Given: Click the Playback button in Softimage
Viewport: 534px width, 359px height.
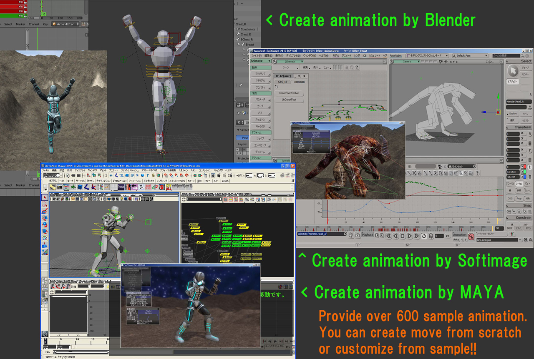Looking at the screenshot, I should (368, 235).
